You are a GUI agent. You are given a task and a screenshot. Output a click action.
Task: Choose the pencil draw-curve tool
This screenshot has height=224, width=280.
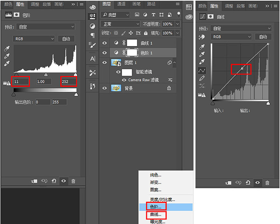(x=202, y=78)
